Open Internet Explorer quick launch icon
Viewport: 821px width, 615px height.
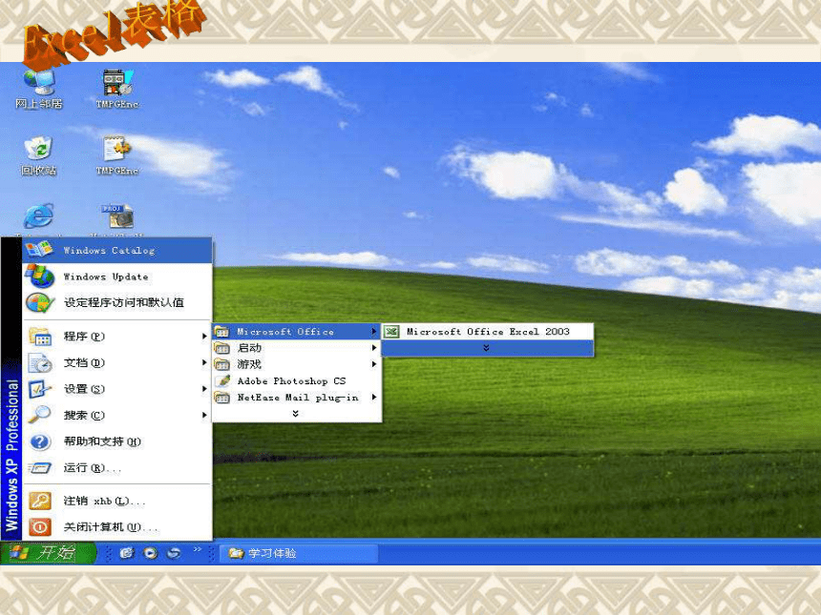coord(127,553)
